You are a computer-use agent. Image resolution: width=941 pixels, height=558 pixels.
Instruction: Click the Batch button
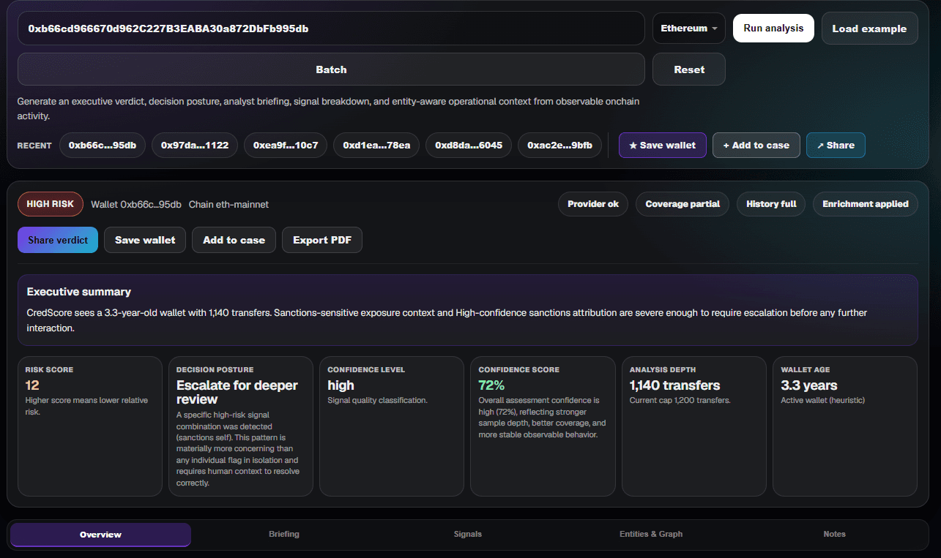click(x=331, y=69)
